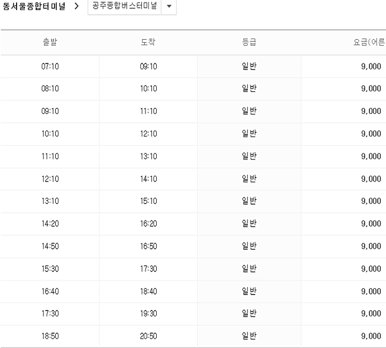Select the 15:30 departure time
This screenshot has height=348, width=386.
(x=50, y=269)
